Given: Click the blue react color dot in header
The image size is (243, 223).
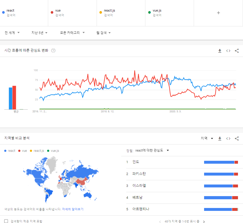Looking at the screenshot, I should (x=3, y=12).
